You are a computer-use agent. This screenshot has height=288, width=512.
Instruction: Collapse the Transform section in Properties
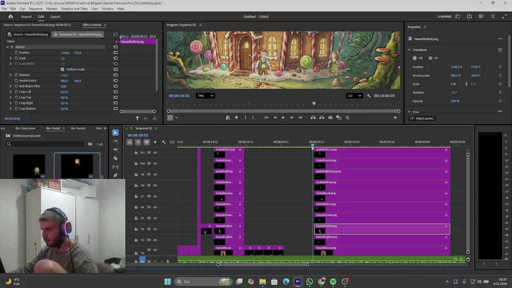point(409,50)
